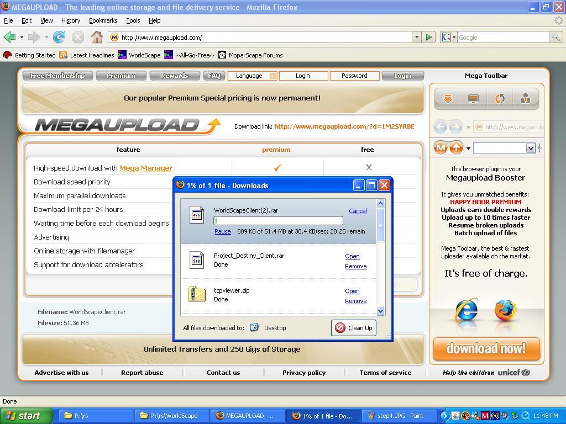
Task: Open Terms of service footer link
Action: (385, 373)
